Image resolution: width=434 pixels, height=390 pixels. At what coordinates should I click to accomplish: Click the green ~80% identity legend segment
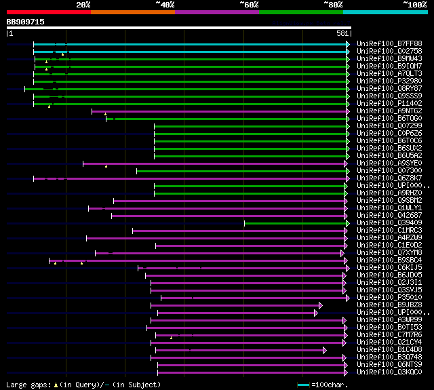(x=301, y=12)
